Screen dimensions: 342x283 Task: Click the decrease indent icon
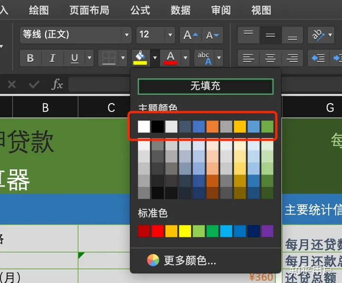point(318,58)
